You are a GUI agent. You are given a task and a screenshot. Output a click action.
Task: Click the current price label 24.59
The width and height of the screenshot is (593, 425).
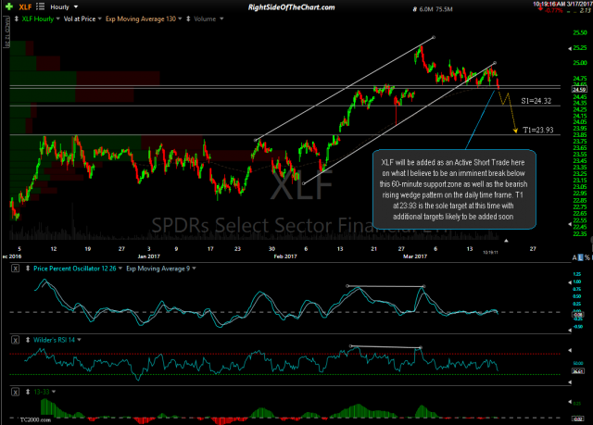coord(579,90)
